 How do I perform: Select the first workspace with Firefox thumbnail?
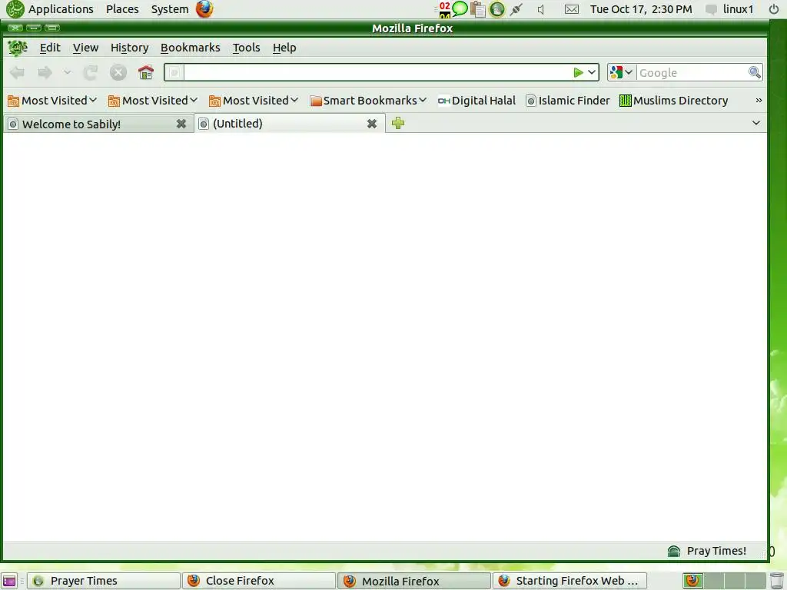coord(692,581)
